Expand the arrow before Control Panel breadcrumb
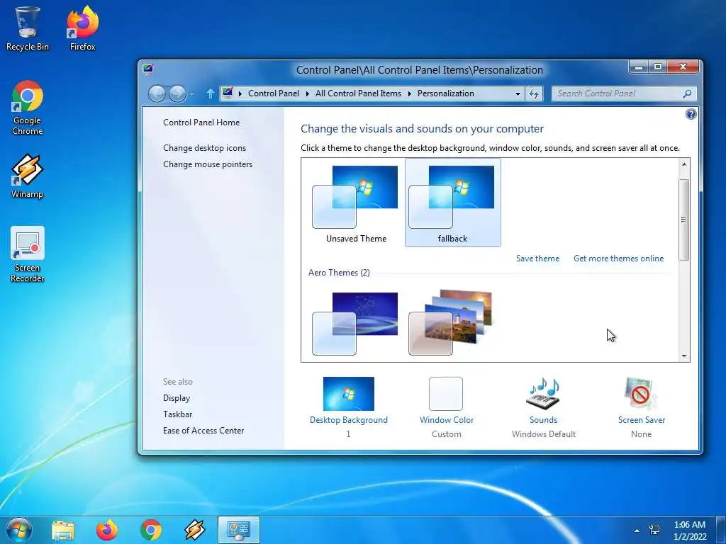726x544 pixels. (240, 93)
